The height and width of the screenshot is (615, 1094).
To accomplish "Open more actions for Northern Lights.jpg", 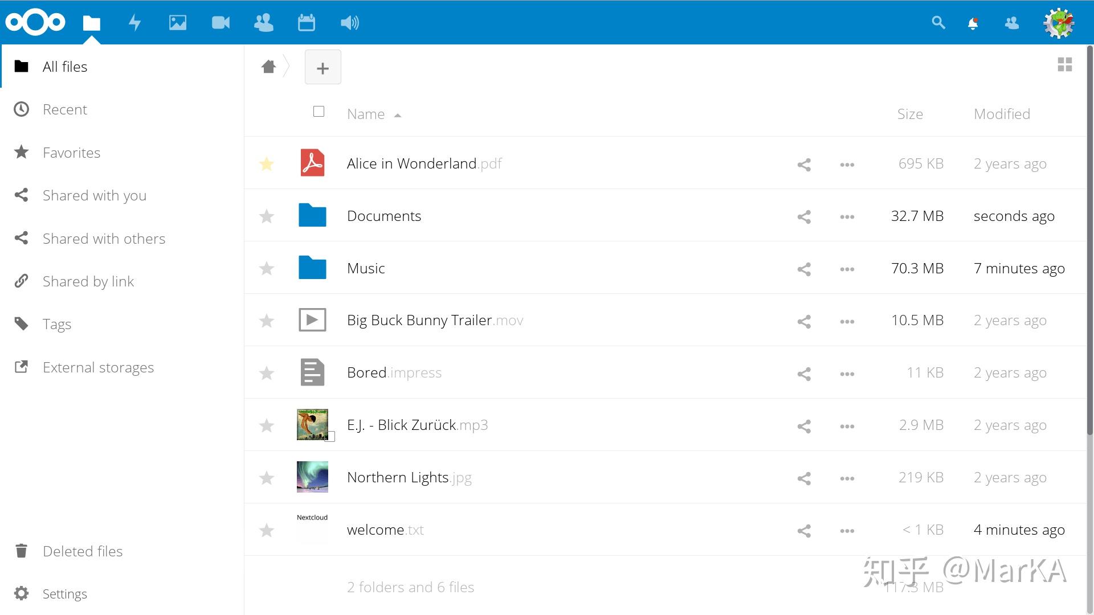I will point(847,478).
